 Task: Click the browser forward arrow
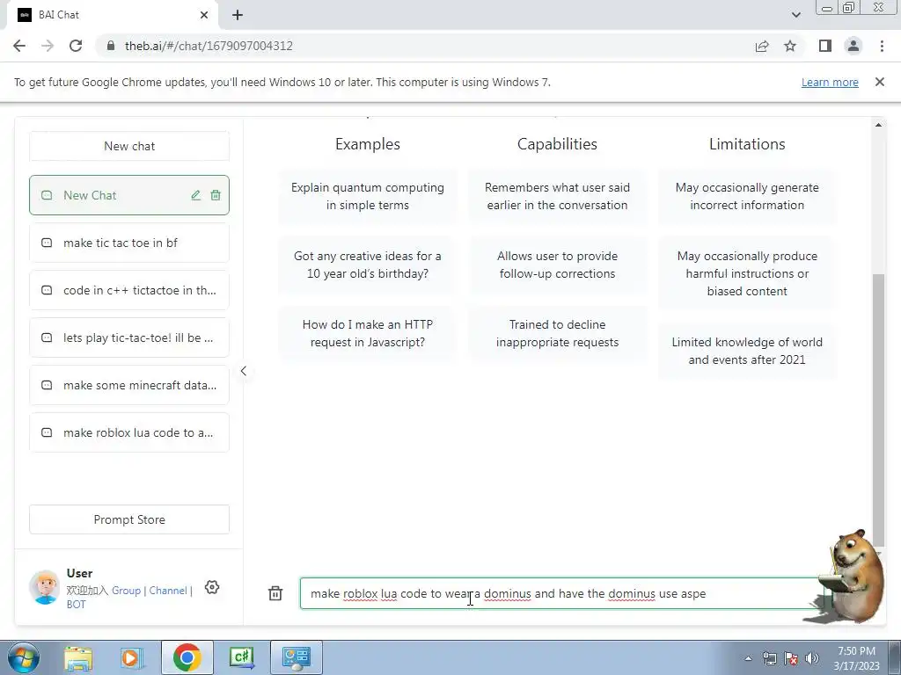click(x=48, y=46)
